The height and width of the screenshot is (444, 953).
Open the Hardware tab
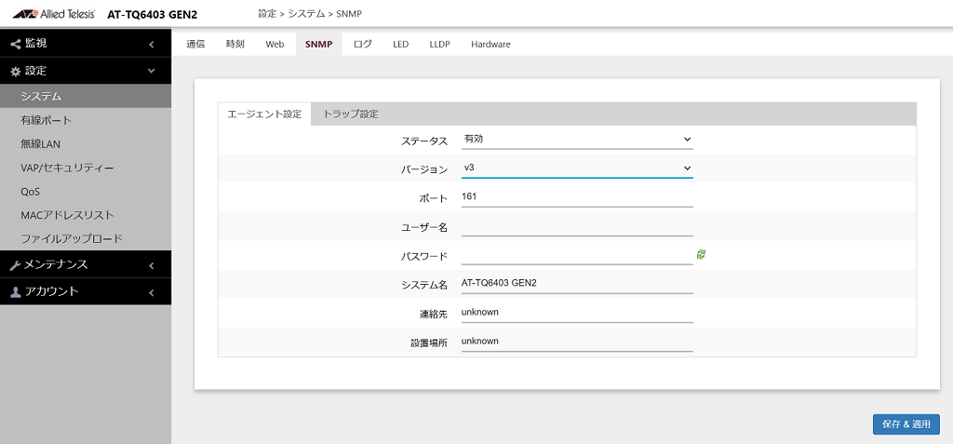(x=490, y=45)
